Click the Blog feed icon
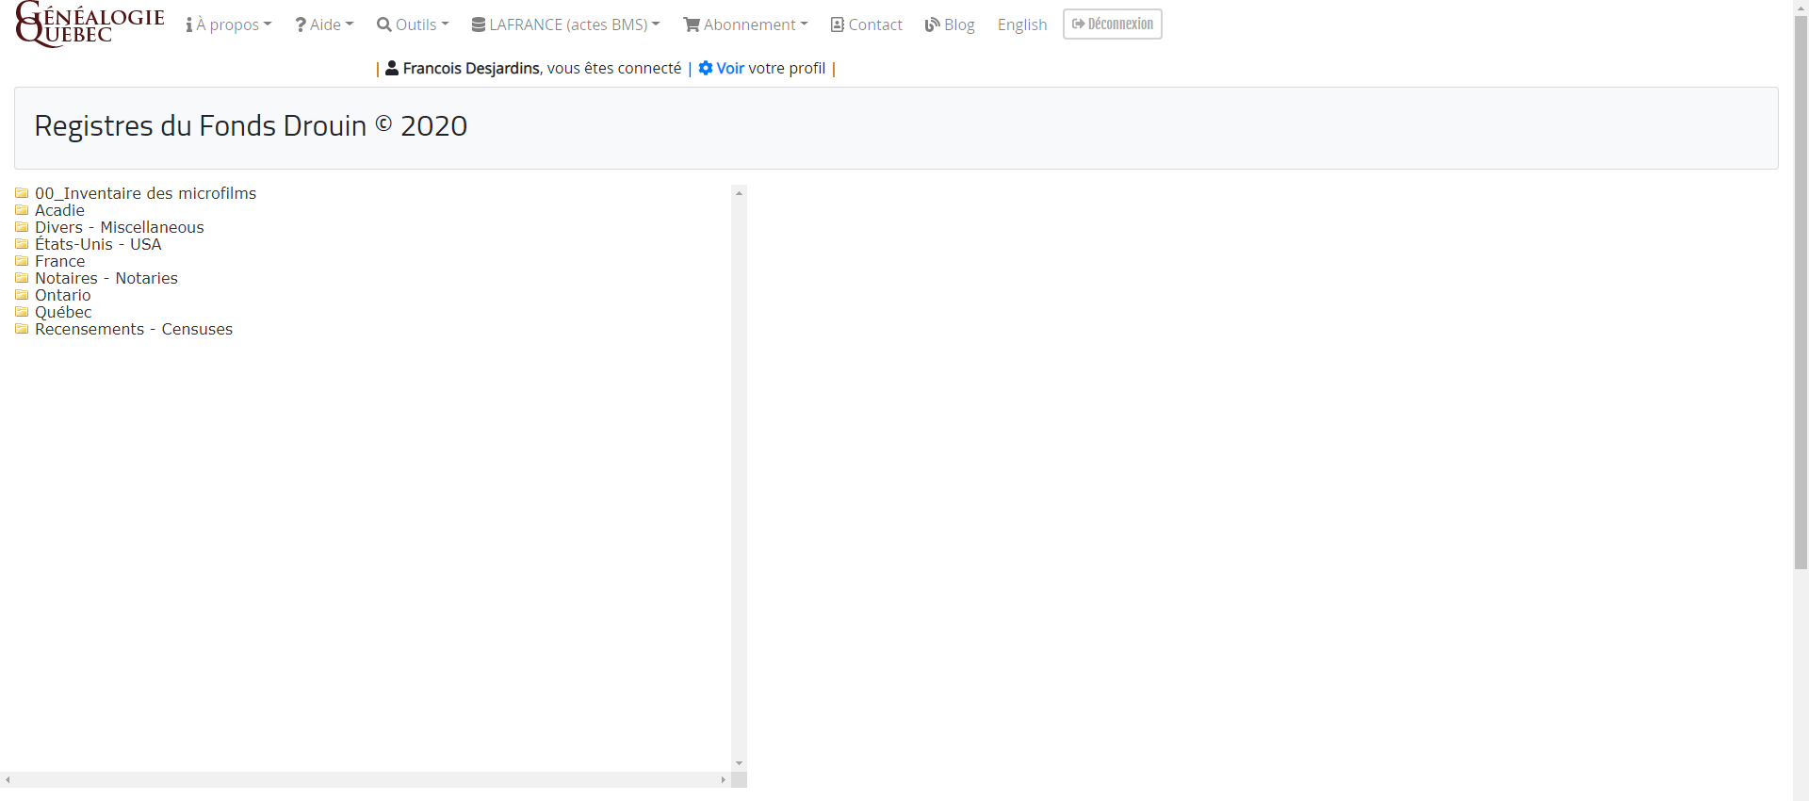The height and width of the screenshot is (801, 1809). pos(932,25)
